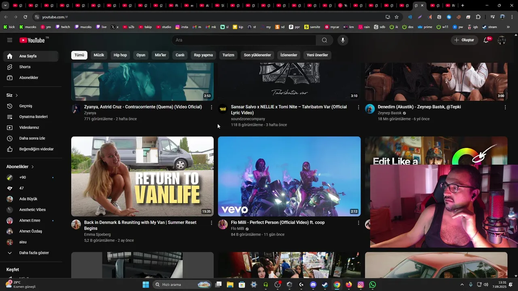518x291 pixels.
Task: Open the Ahmet Özdaş subscription
Action: pos(31,231)
